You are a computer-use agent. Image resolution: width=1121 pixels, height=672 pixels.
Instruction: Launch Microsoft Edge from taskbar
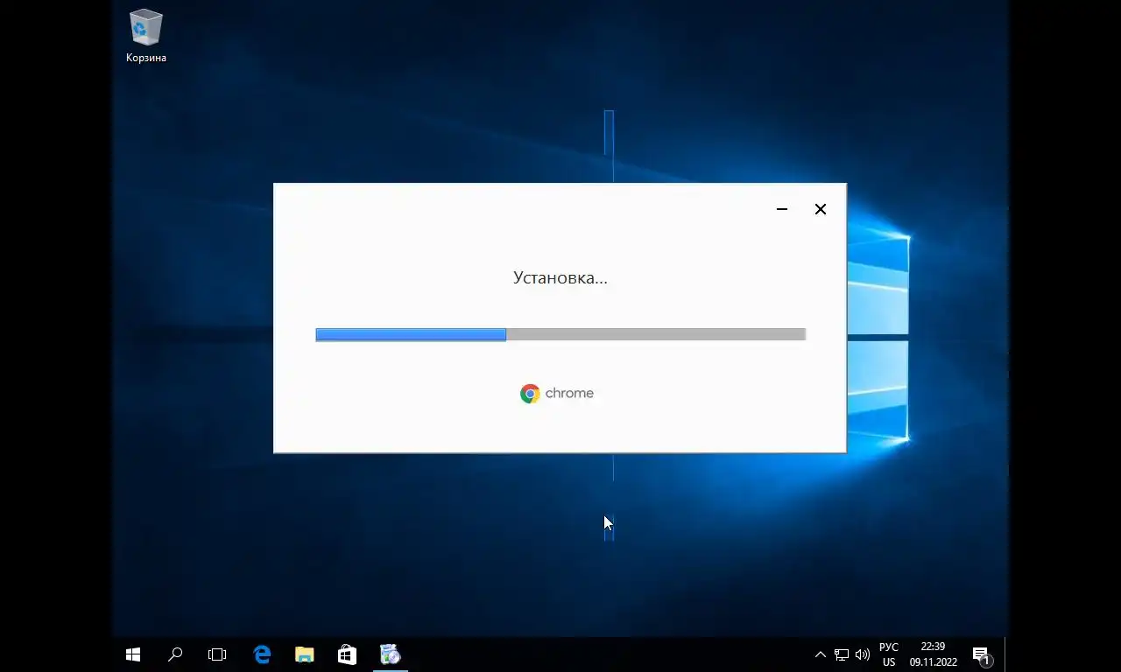coord(262,654)
